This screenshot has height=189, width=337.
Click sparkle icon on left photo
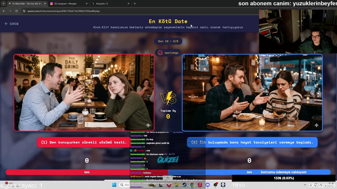point(148,125)
